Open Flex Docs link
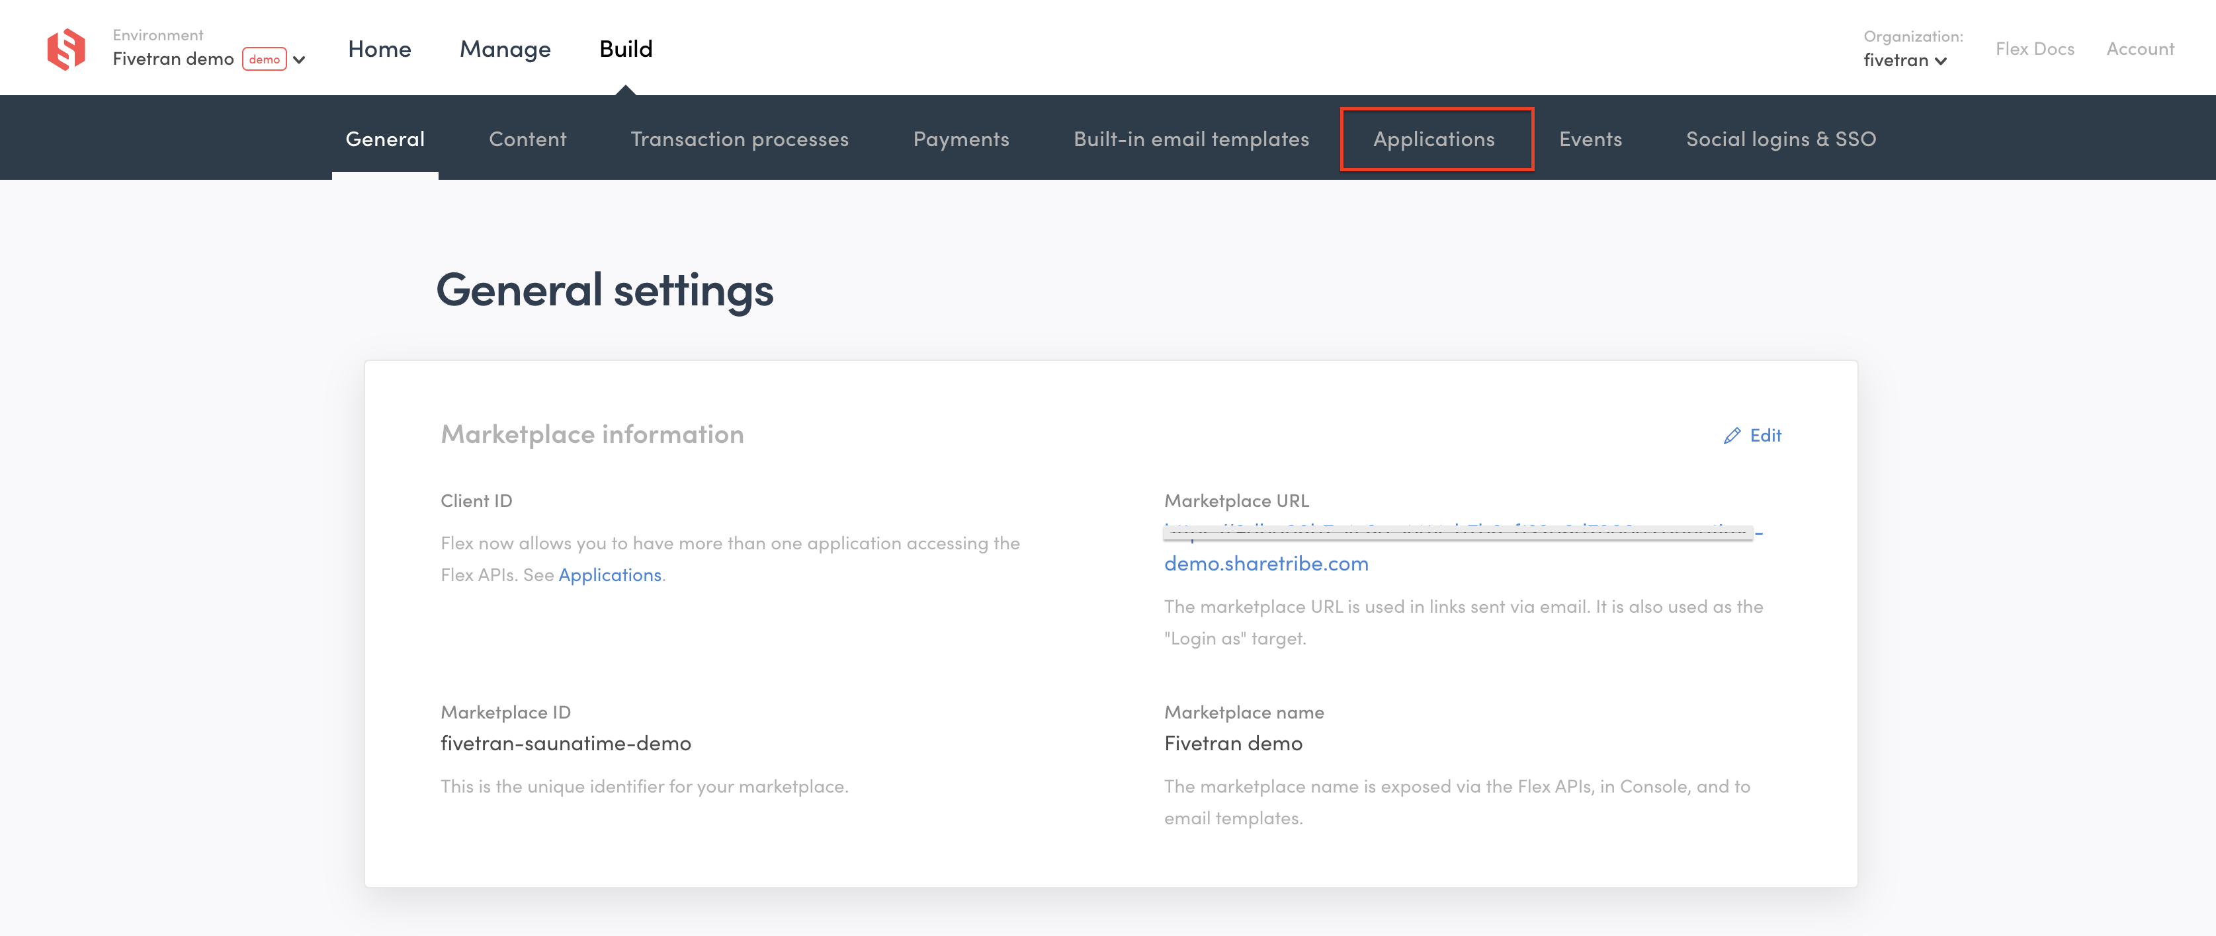 click(2035, 49)
